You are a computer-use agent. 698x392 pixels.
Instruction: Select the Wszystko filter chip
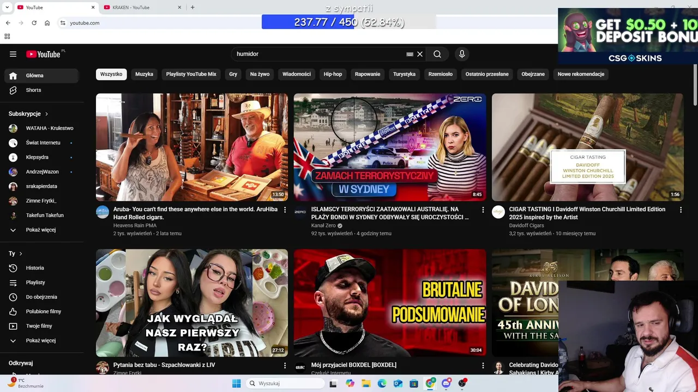(111, 74)
